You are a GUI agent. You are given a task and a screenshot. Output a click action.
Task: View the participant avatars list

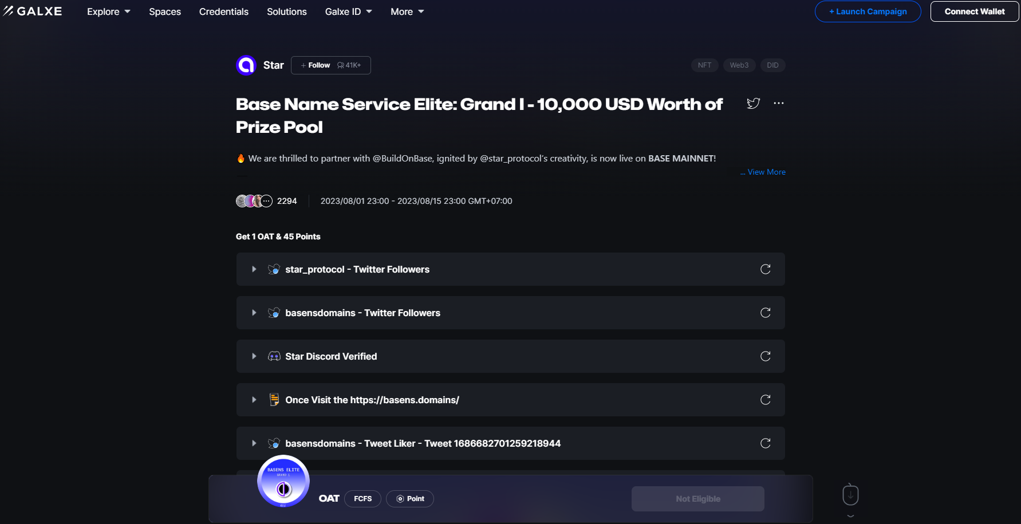(254, 201)
